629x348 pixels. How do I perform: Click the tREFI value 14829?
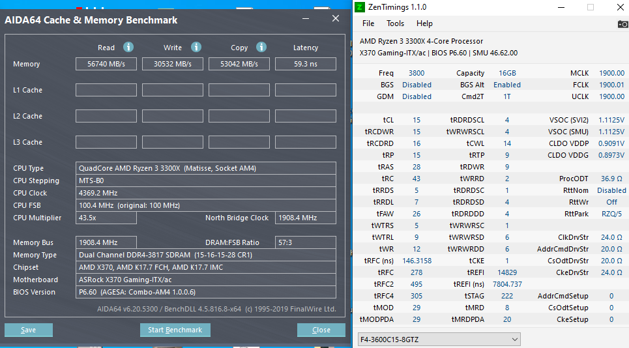[507, 272]
